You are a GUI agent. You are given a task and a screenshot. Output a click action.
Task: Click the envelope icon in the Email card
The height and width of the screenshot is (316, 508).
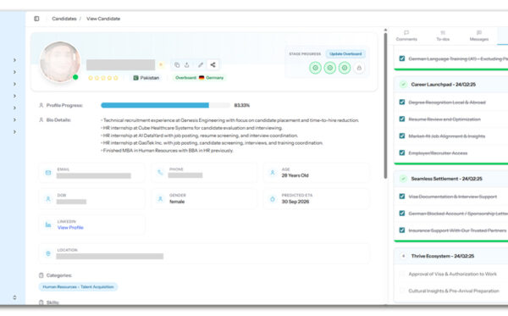(x=48, y=173)
